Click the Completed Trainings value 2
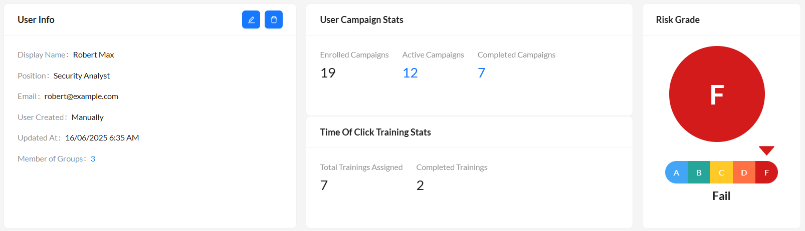The width and height of the screenshot is (805, 231). point(420,185)
